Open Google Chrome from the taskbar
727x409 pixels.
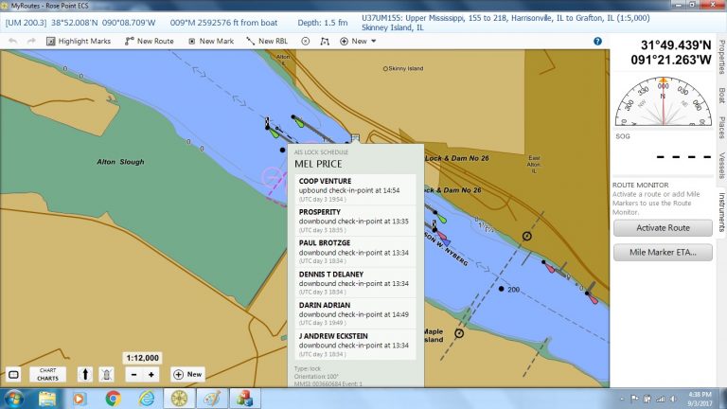tap(113, 398)
